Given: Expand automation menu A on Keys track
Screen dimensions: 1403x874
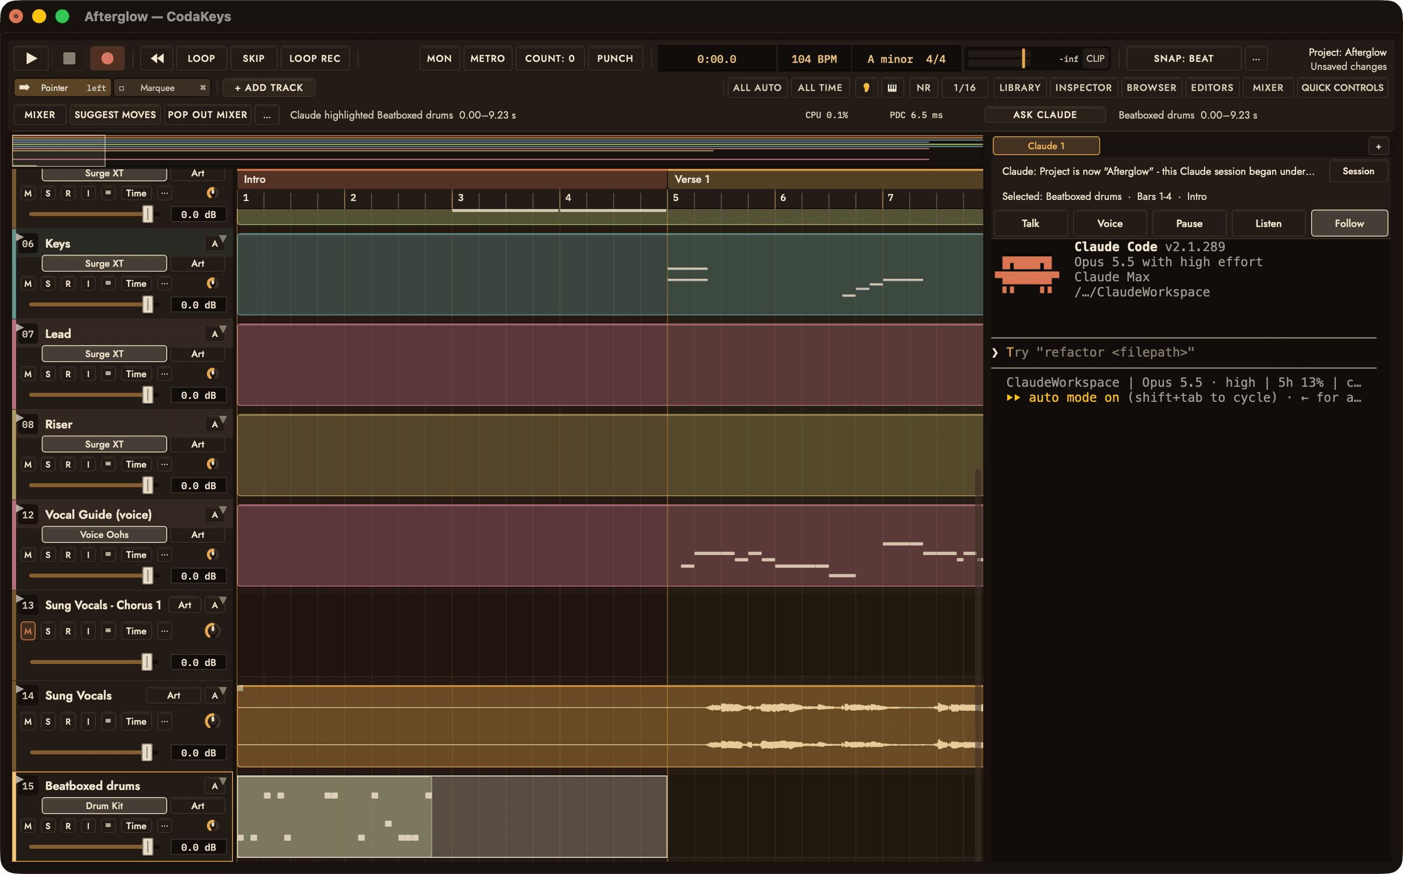Looking at the screenshot, I should pos(215,243).
